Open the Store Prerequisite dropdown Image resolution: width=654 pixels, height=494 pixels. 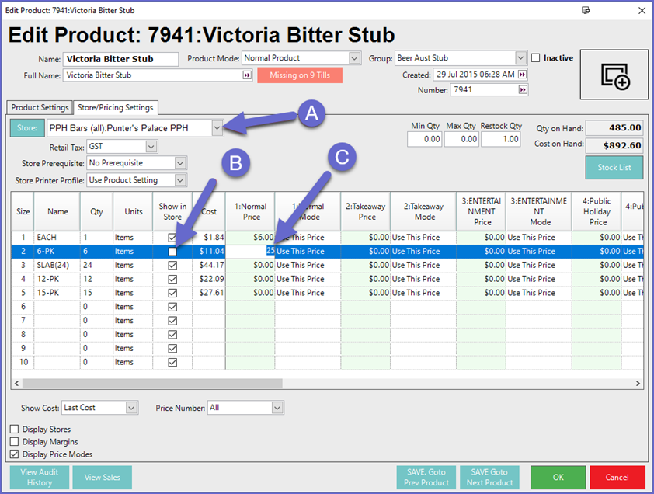[180, 163]
